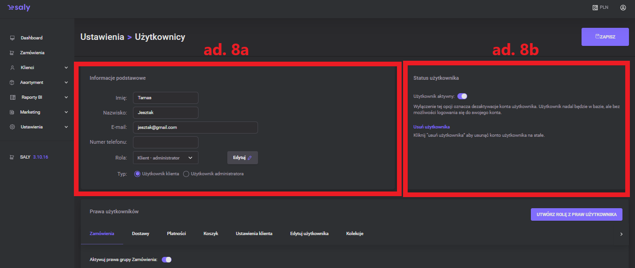635x268 pixels.
Task: Click the Asortyment box icon
Action: 12,83
